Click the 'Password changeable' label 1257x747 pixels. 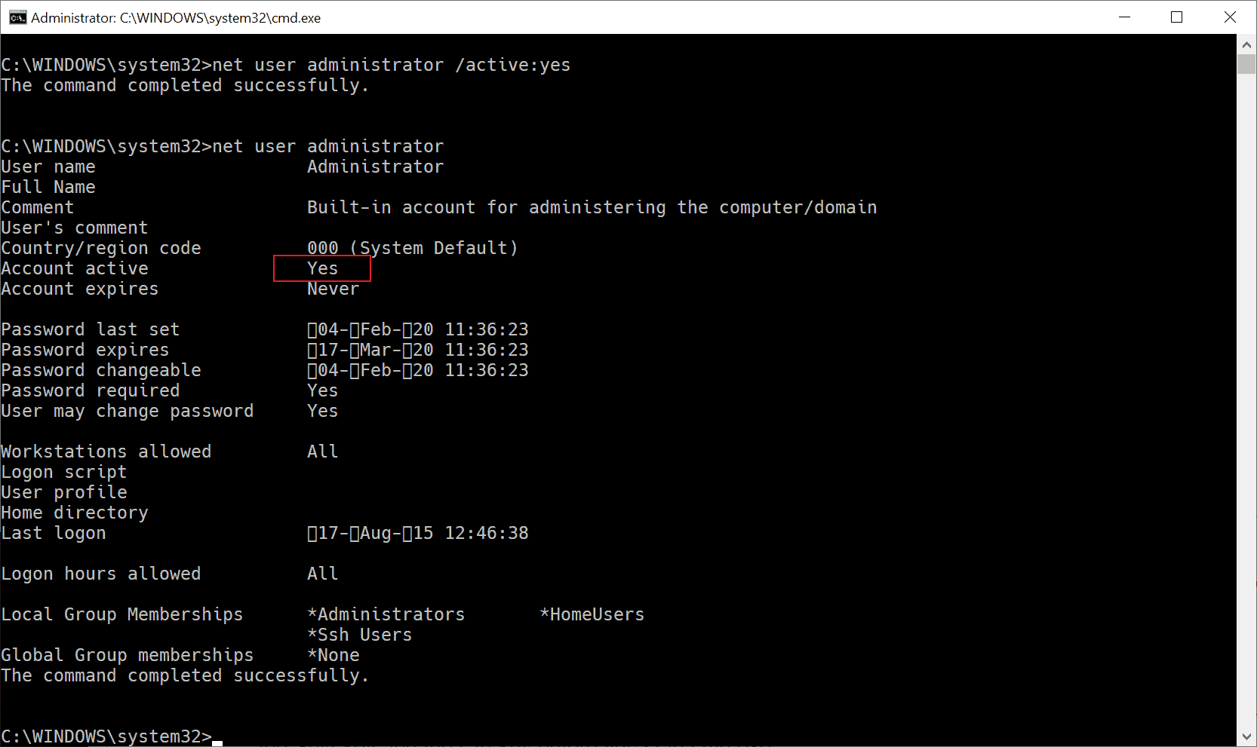click(101, 370)
